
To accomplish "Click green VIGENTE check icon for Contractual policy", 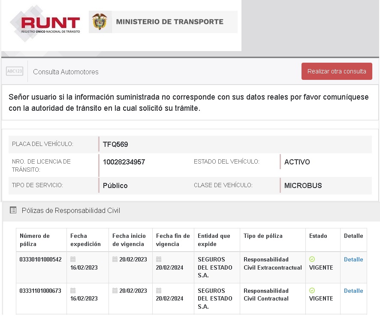I will click(312, 291).
